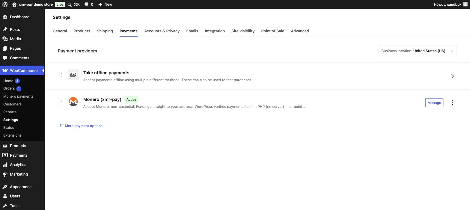Open the Accounts & Privacy tab
Screen dimensions: 470x210
pos(162,31)
